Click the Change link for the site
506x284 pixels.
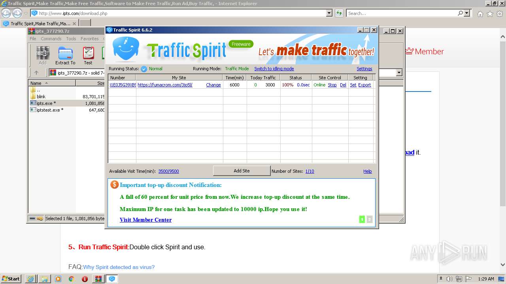pos(213,85)
